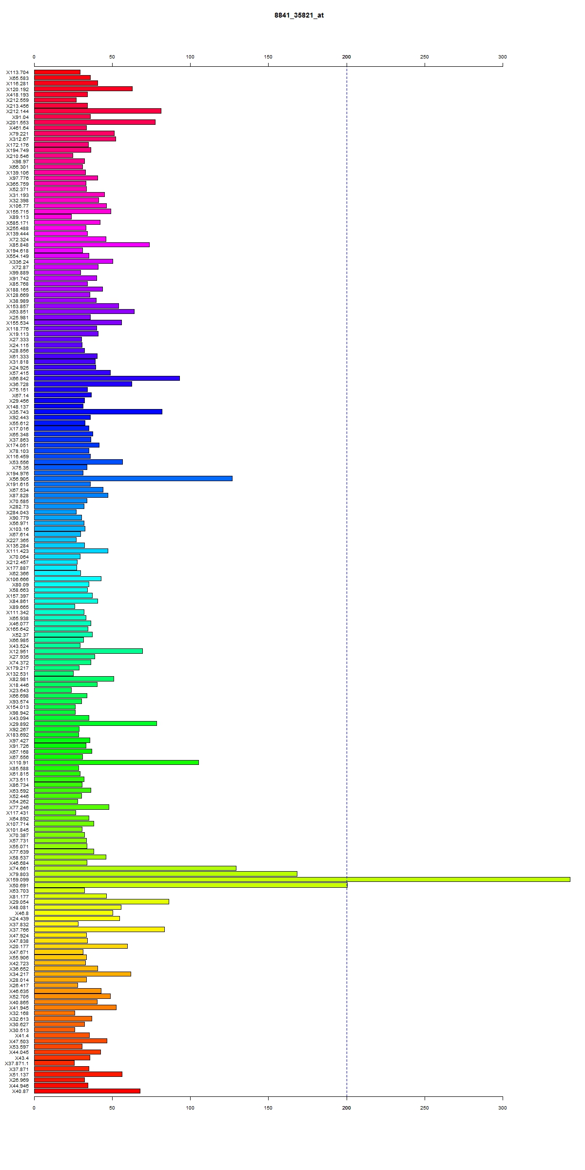Click the X29.054 label
This screenshot has height=1170, width=585.
[19, 902]
